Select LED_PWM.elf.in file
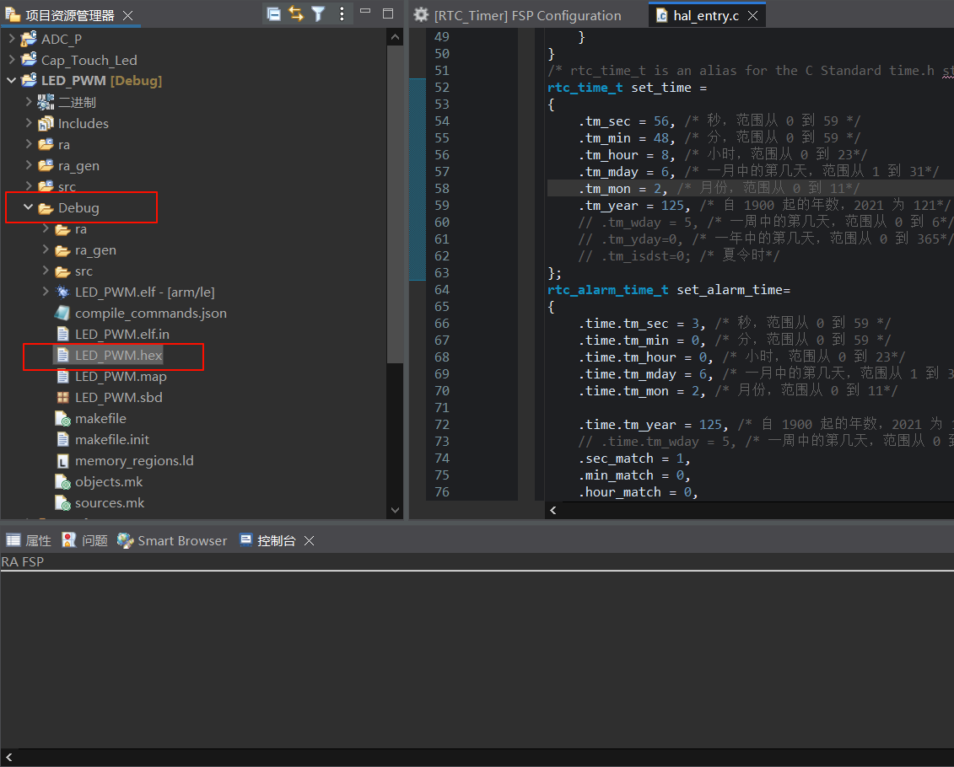The image size is (954, 767). [122, 335]
